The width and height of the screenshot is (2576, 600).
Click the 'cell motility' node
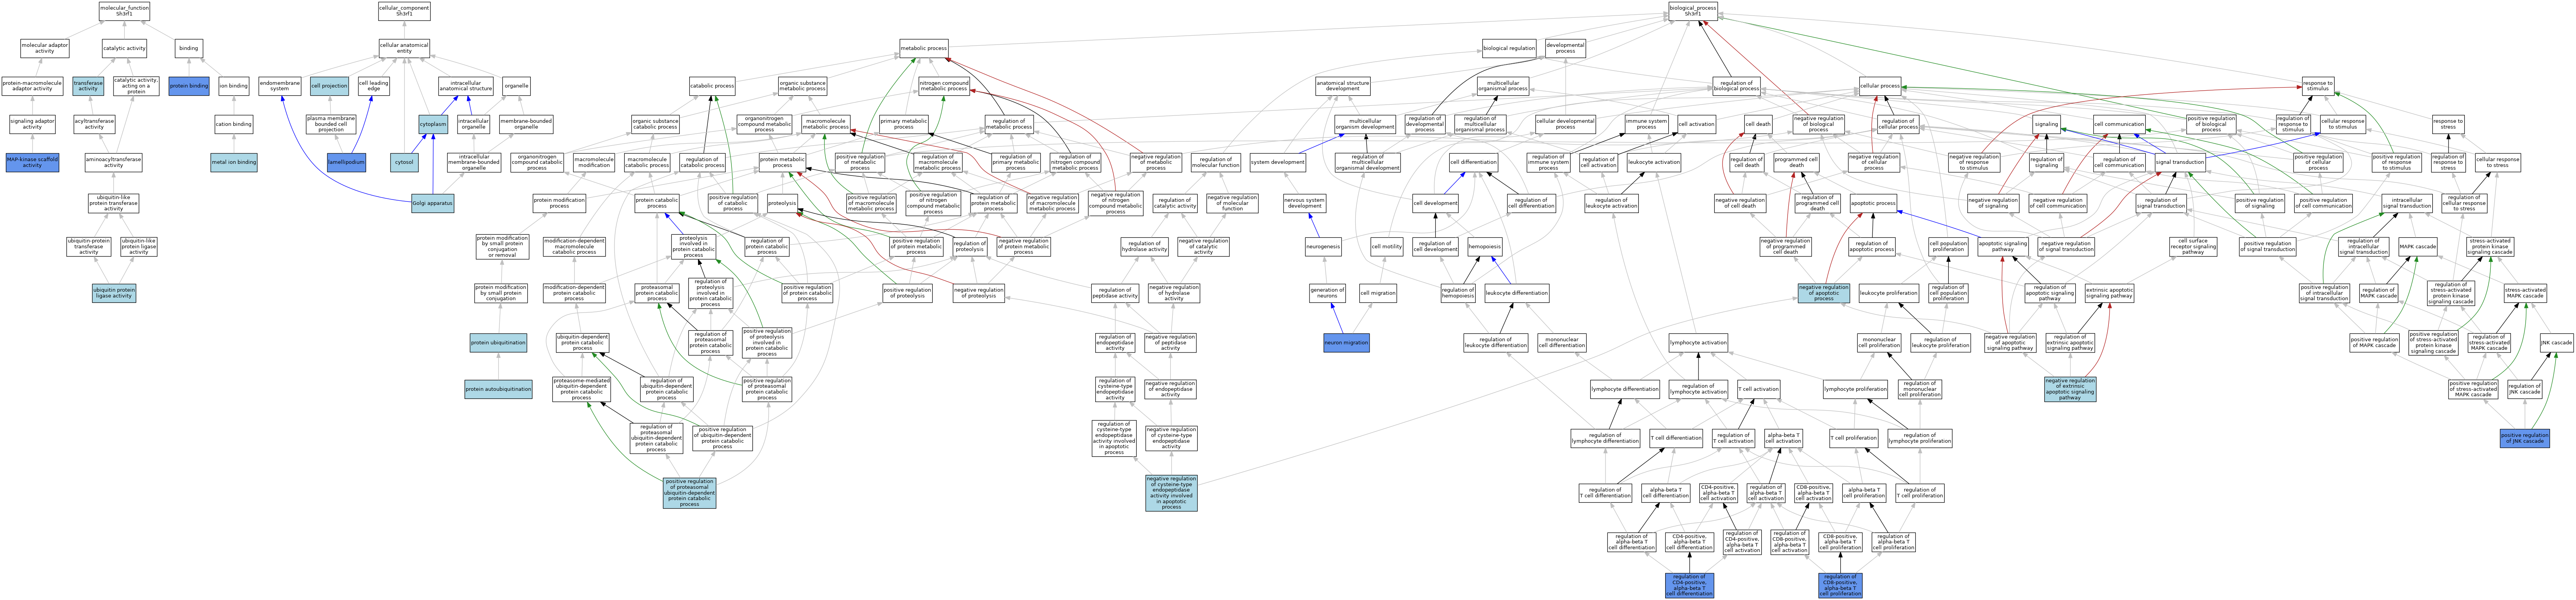(1386, 246)
